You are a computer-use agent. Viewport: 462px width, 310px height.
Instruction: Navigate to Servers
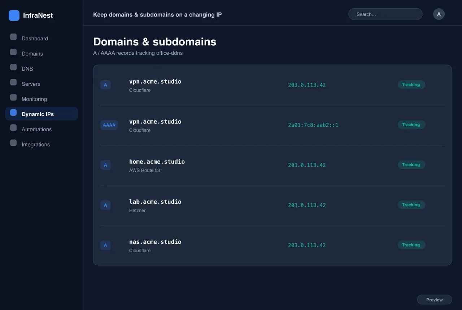click(x=42, y=84)
